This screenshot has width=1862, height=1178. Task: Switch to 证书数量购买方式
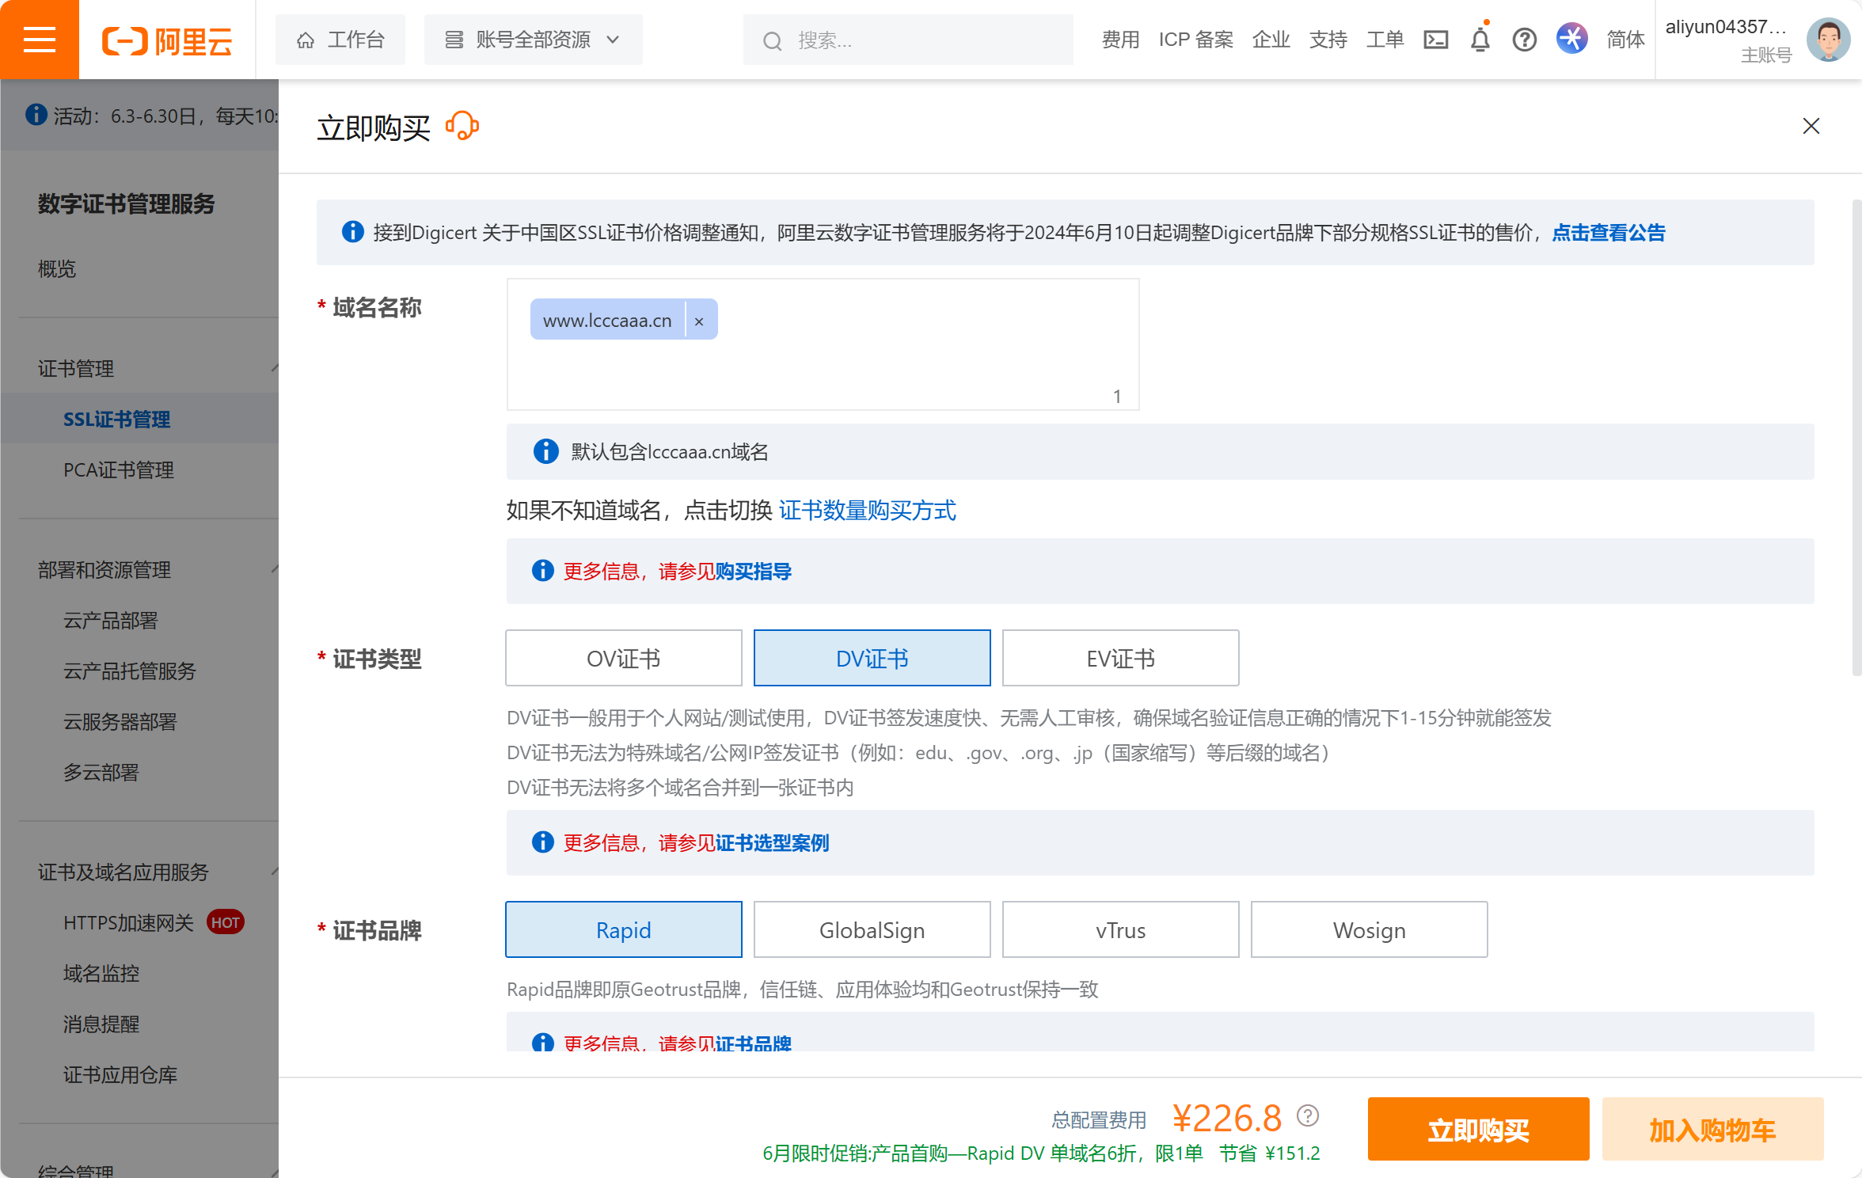(x=868, y=511)
